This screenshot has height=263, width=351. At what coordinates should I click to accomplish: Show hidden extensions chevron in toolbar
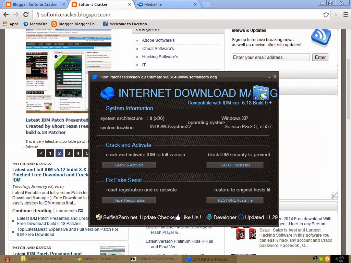tap(336, 15)
